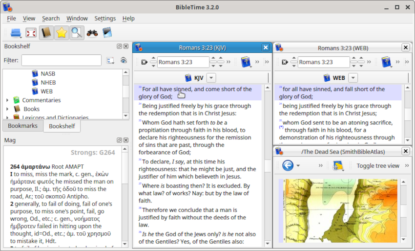Switch to the Bookshelf tab
415x251 pixels.
62,126
